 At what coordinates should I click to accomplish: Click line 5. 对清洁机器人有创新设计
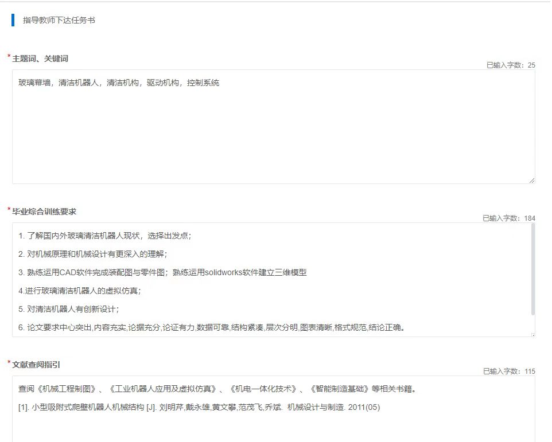pos(69,309)
